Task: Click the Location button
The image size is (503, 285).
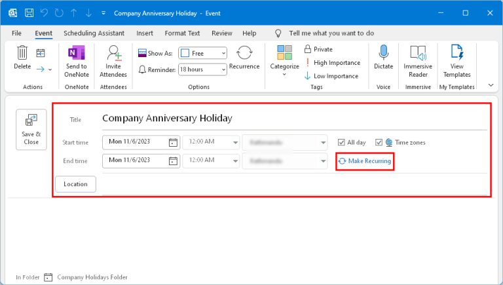Action: [75, 184]
